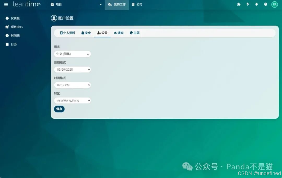This screenshot has height=178, width=282.
Task: Open 项目中心 in the sidebar
Action: point(14,27)
